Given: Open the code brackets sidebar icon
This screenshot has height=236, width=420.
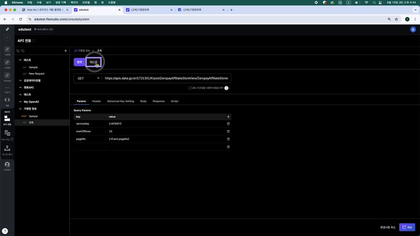Looking at the screenshot, I should [x=7, y=100].
